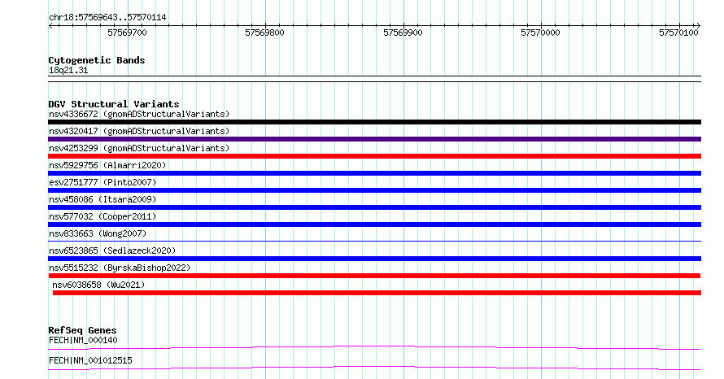Image resolution: width=724 pixels, height=379 pixels.
Task: Click the RefSeq Genes track title
Action: pos(82,330)
